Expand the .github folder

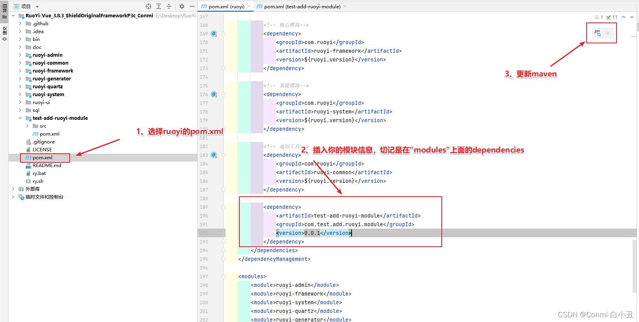coord(20,24)
